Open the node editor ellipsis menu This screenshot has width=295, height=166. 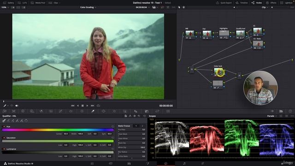[x=292, y=7]
